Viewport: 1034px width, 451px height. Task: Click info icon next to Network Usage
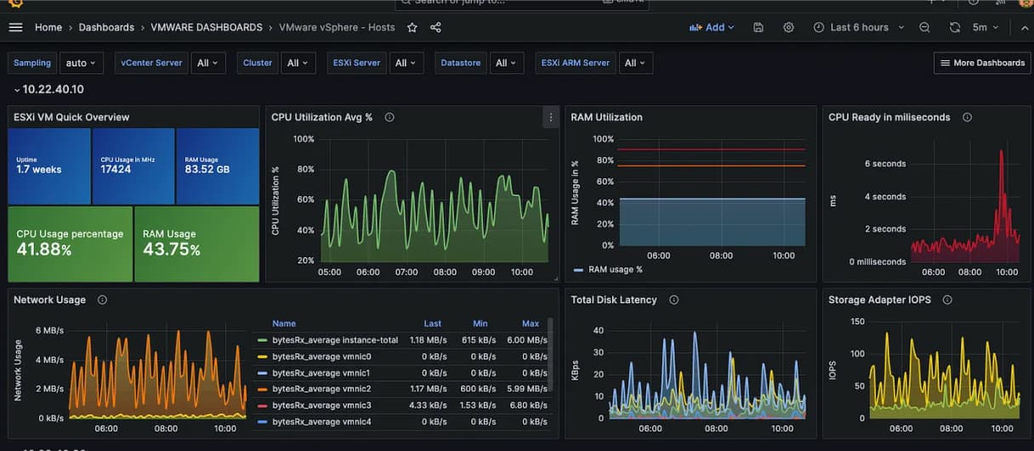pos(102,300)
